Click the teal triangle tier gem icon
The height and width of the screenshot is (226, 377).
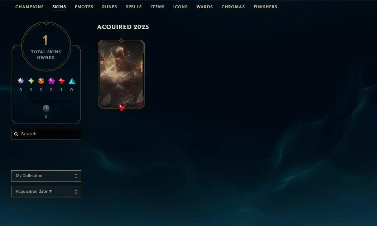72,81
